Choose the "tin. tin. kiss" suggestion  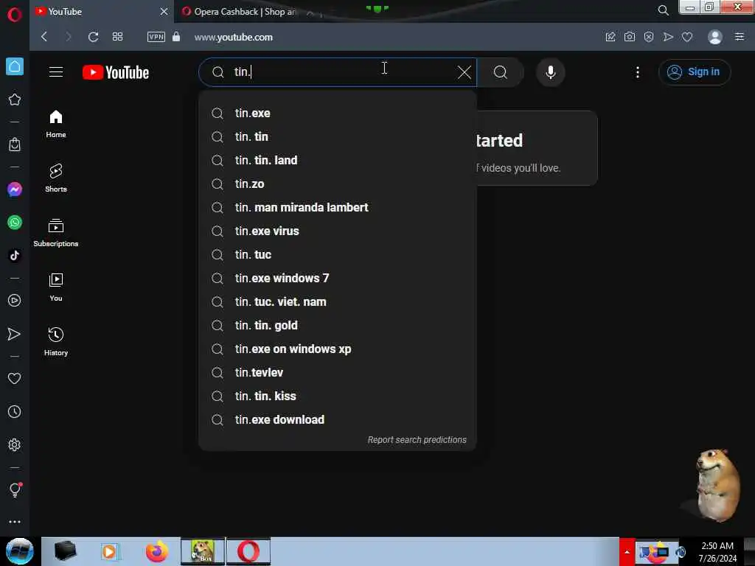pyautogui.click(x=338, y=396)
